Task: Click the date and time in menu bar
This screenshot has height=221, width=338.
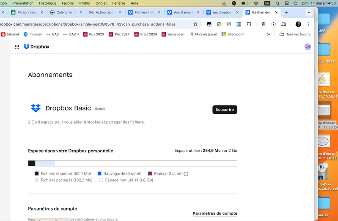Action: (x=319, y=3)
